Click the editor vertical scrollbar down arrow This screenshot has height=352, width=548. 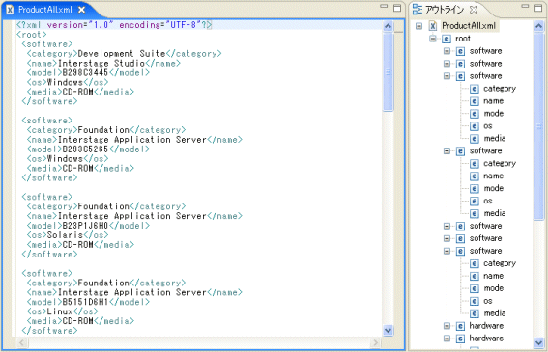(x=388, y=330)
